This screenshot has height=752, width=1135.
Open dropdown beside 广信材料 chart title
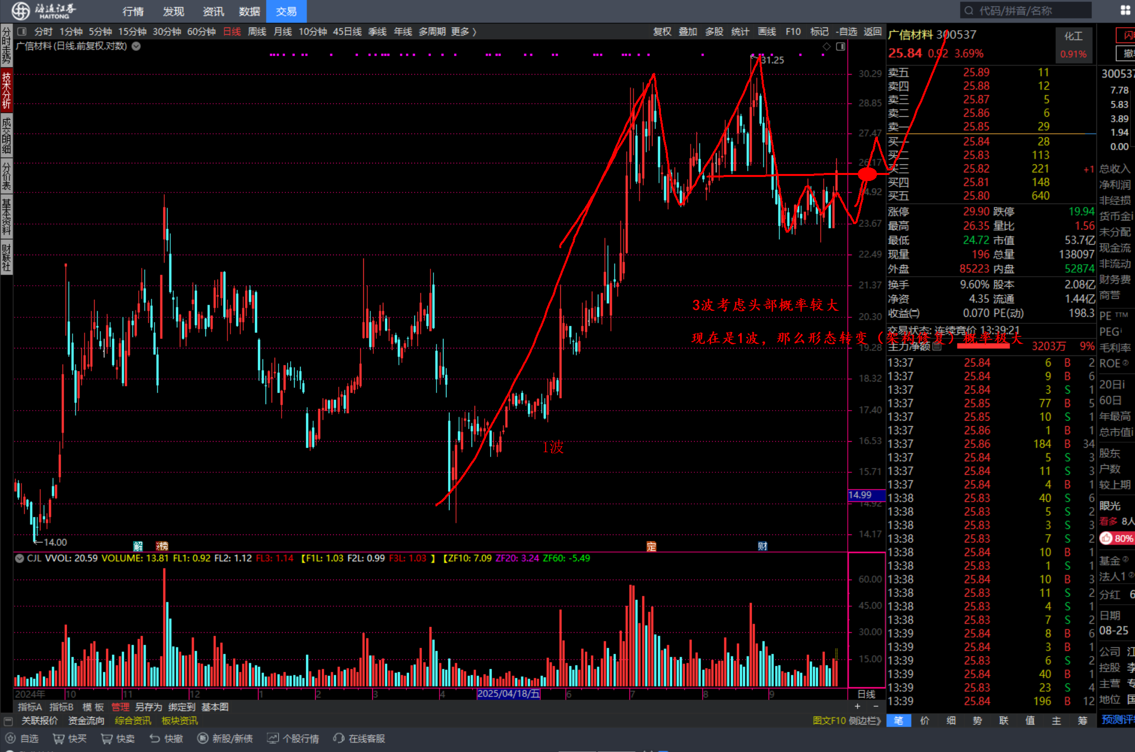[x=136, y=46]
